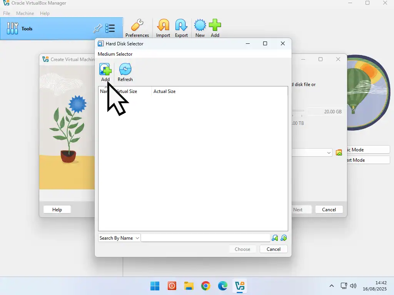The width and height of the screenshot is (394, 295).
Task: Open Google Chrome from the taskbar
Action: point(206,286)
